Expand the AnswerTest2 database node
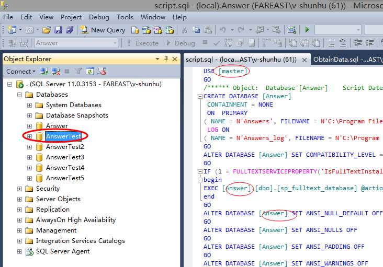 (29, 147)
